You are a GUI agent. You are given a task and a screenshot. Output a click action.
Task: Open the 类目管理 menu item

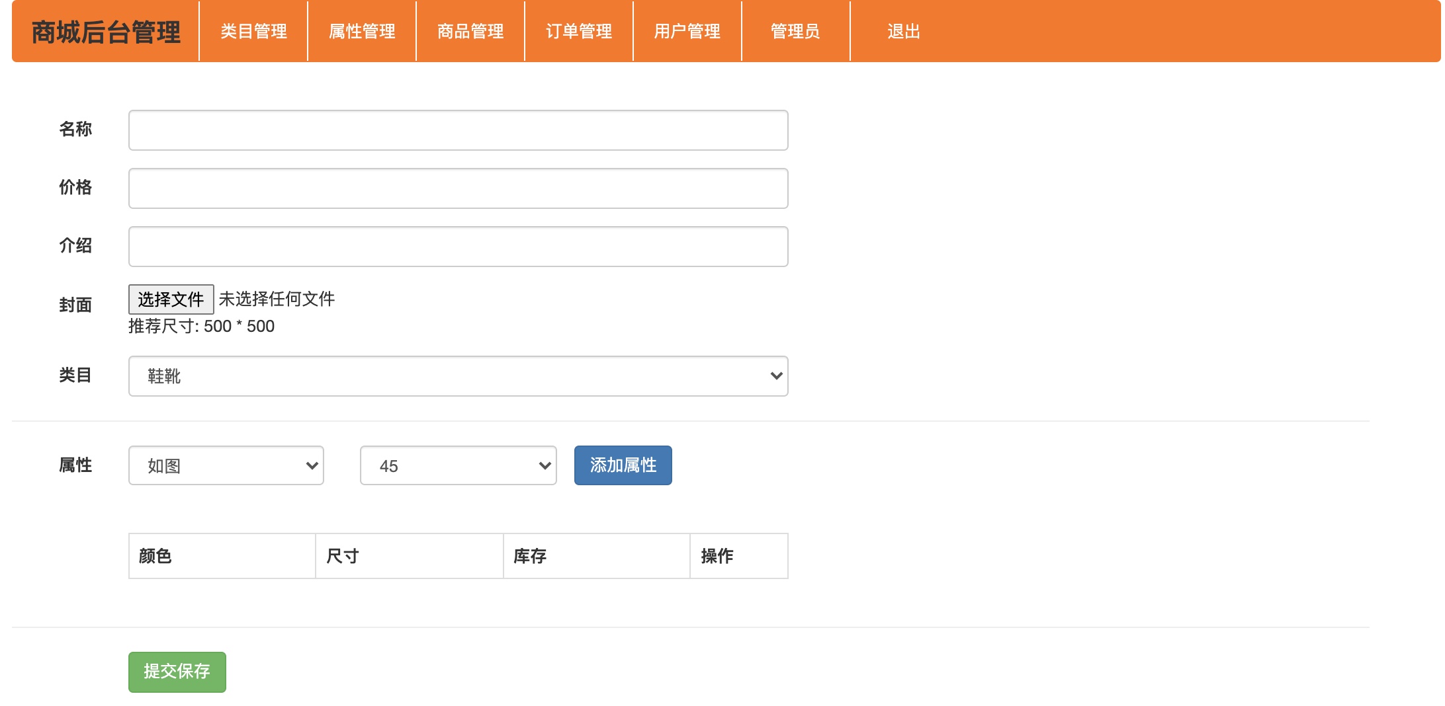tap(253, 31)
